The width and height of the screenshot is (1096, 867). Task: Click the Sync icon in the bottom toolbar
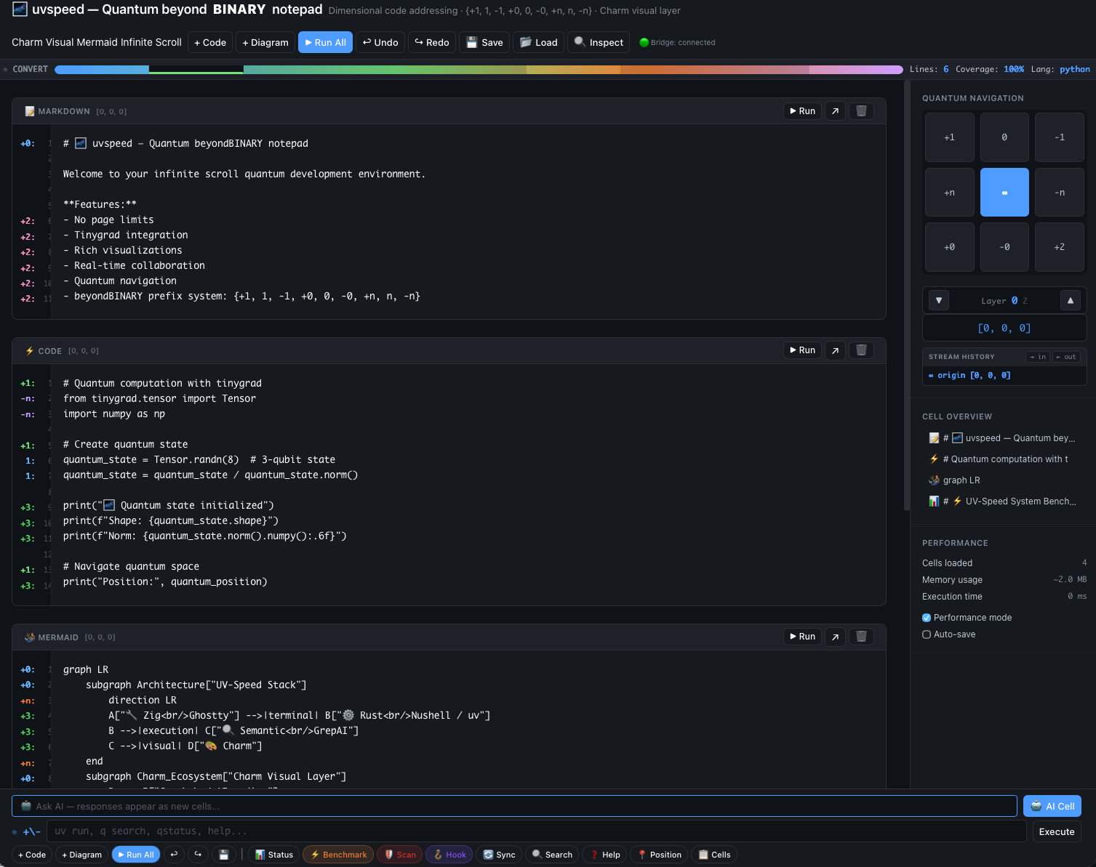(487, 855)
